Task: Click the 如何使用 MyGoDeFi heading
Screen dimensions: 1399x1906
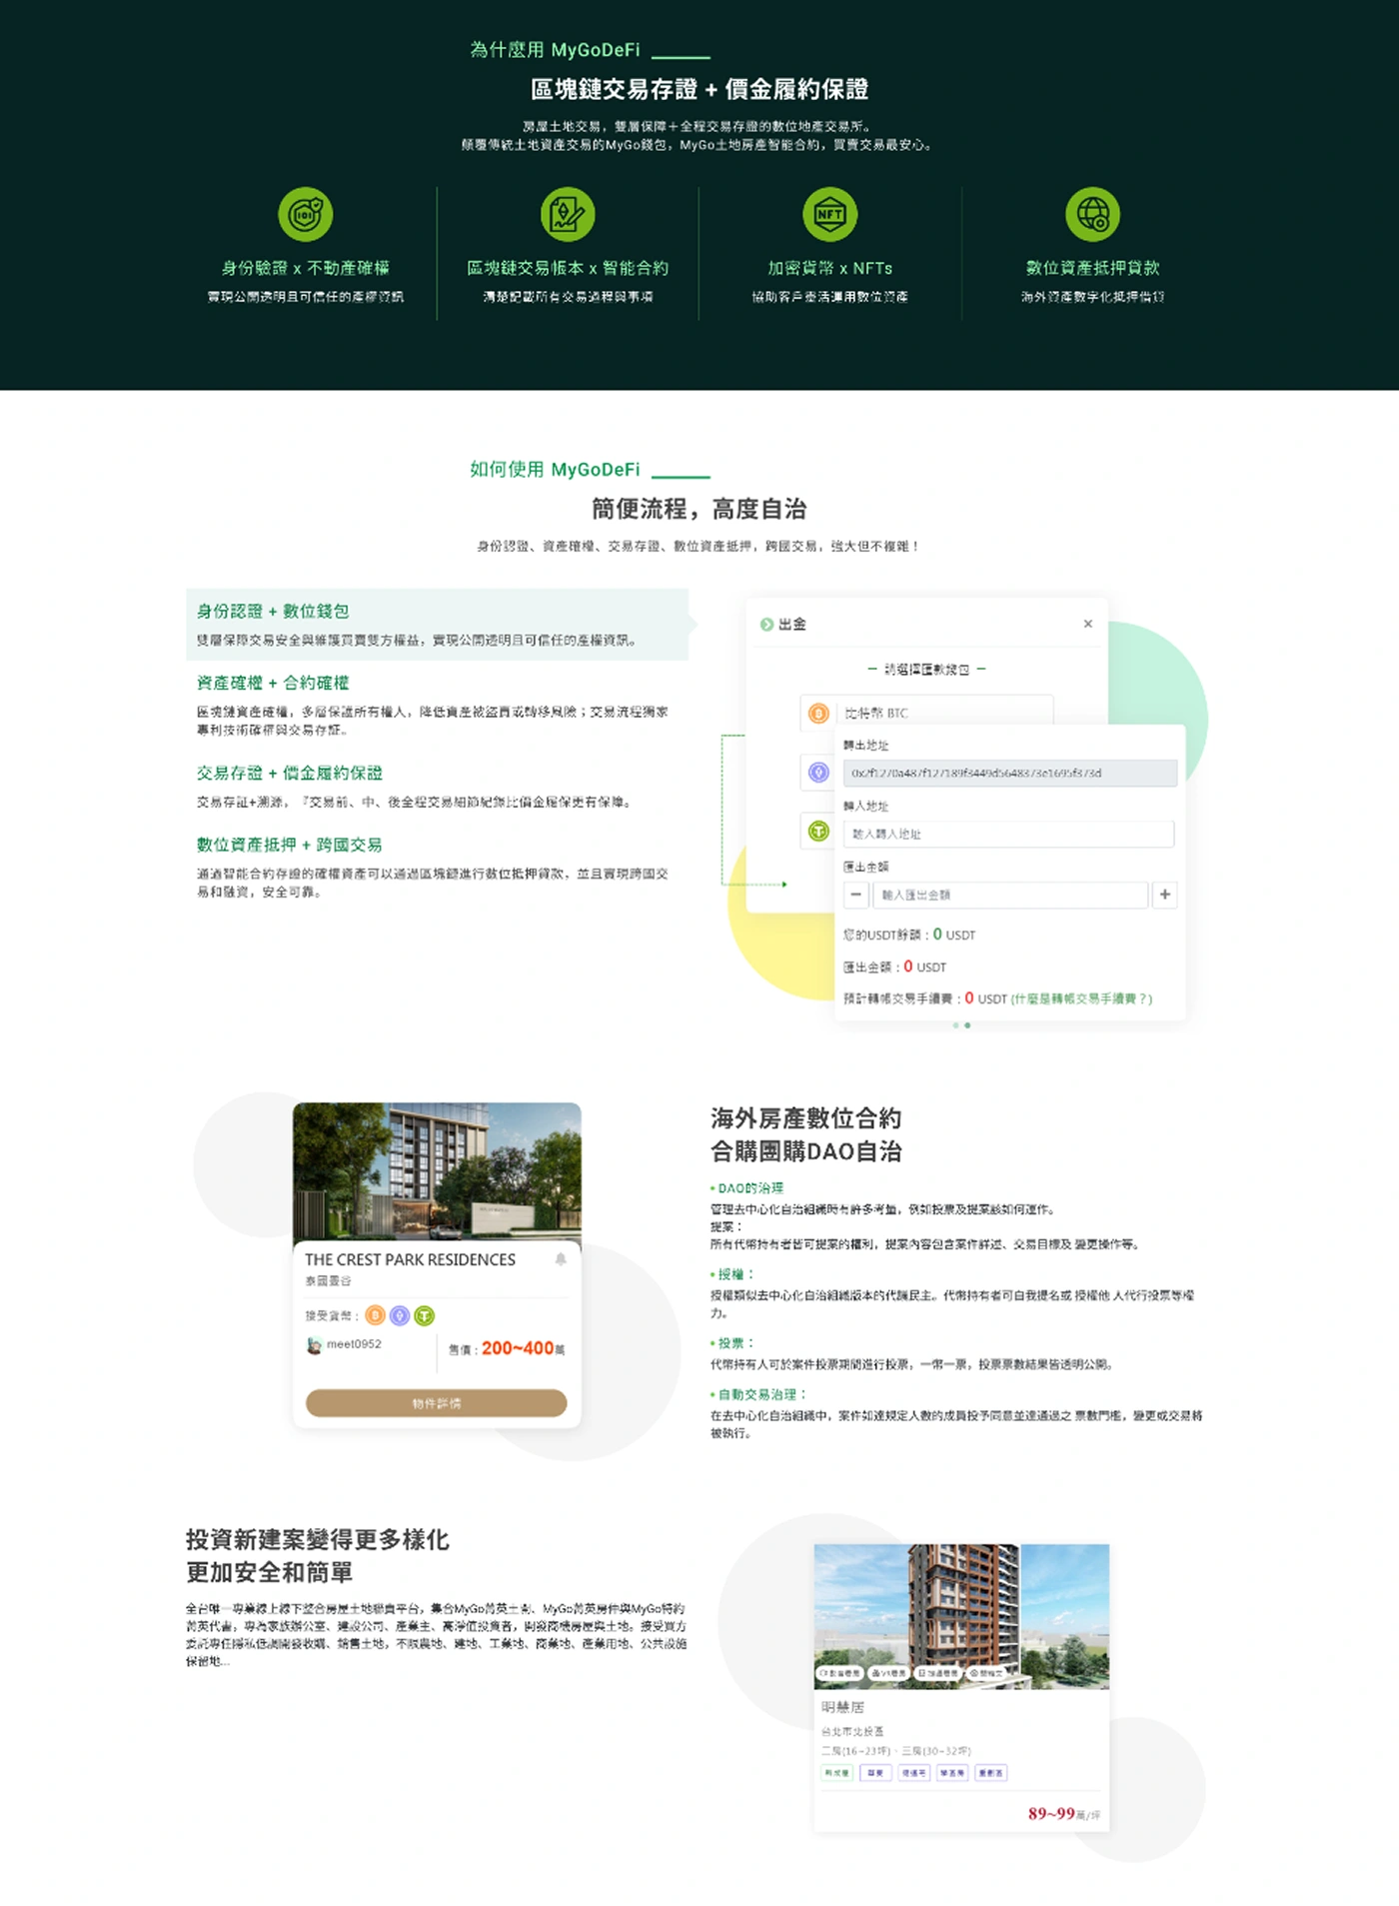Action: coord(555,470)
